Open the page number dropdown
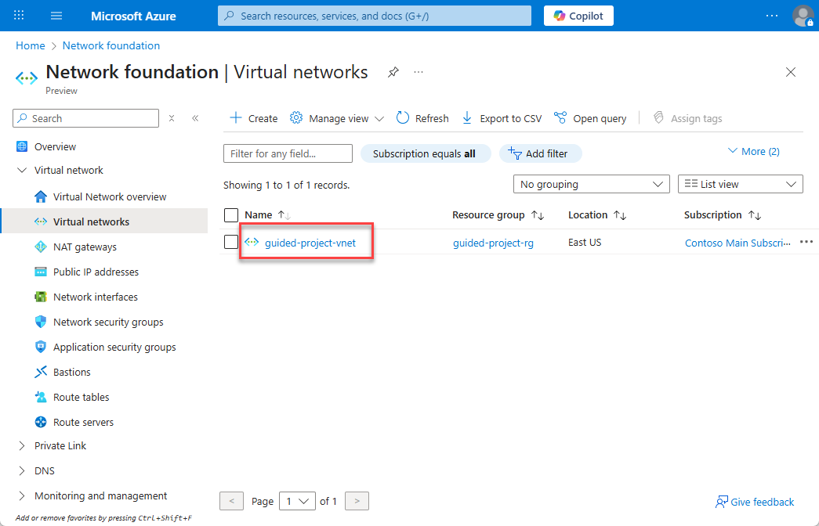Screen dimensions: 819x526 297,501
